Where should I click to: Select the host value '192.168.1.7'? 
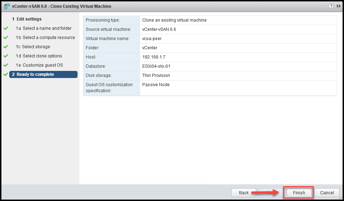[154, 57]
